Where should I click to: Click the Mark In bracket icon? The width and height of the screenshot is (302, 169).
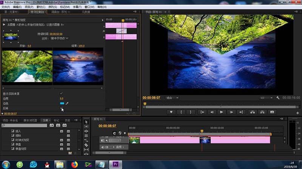181,112
